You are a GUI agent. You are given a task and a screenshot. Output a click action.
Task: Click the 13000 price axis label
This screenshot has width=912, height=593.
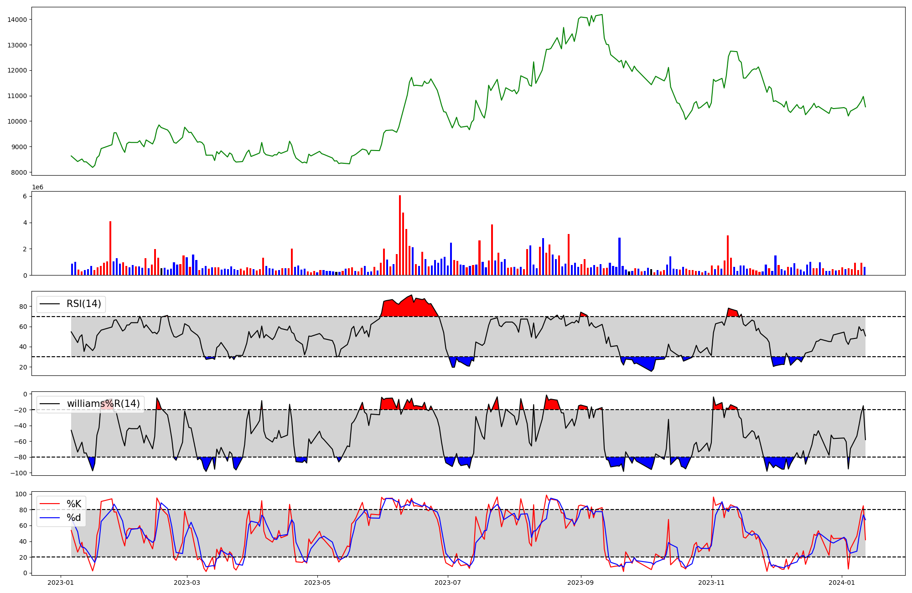pyautogui.click(x=17, y=45)
